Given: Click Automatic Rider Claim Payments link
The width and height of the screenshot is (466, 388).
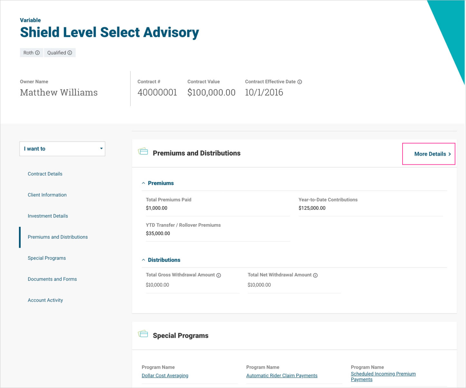Looking at the screenshot, I should pyautogui.click(x=282, y=376).
